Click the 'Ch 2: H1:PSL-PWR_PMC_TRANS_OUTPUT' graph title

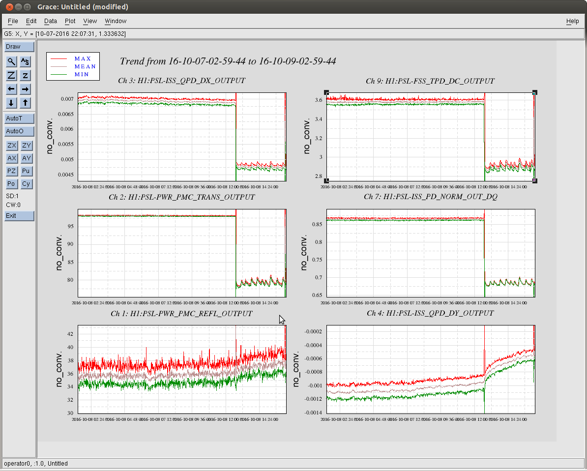182,197
